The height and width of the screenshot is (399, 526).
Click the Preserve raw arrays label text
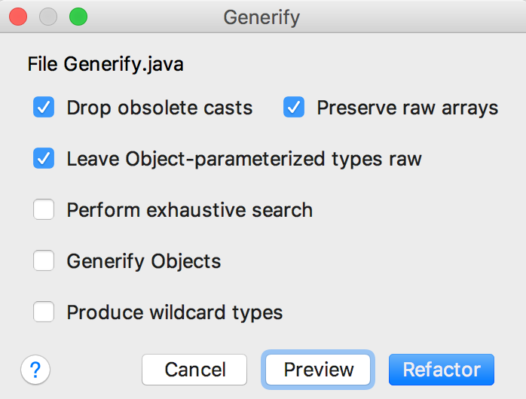[408, 108]
